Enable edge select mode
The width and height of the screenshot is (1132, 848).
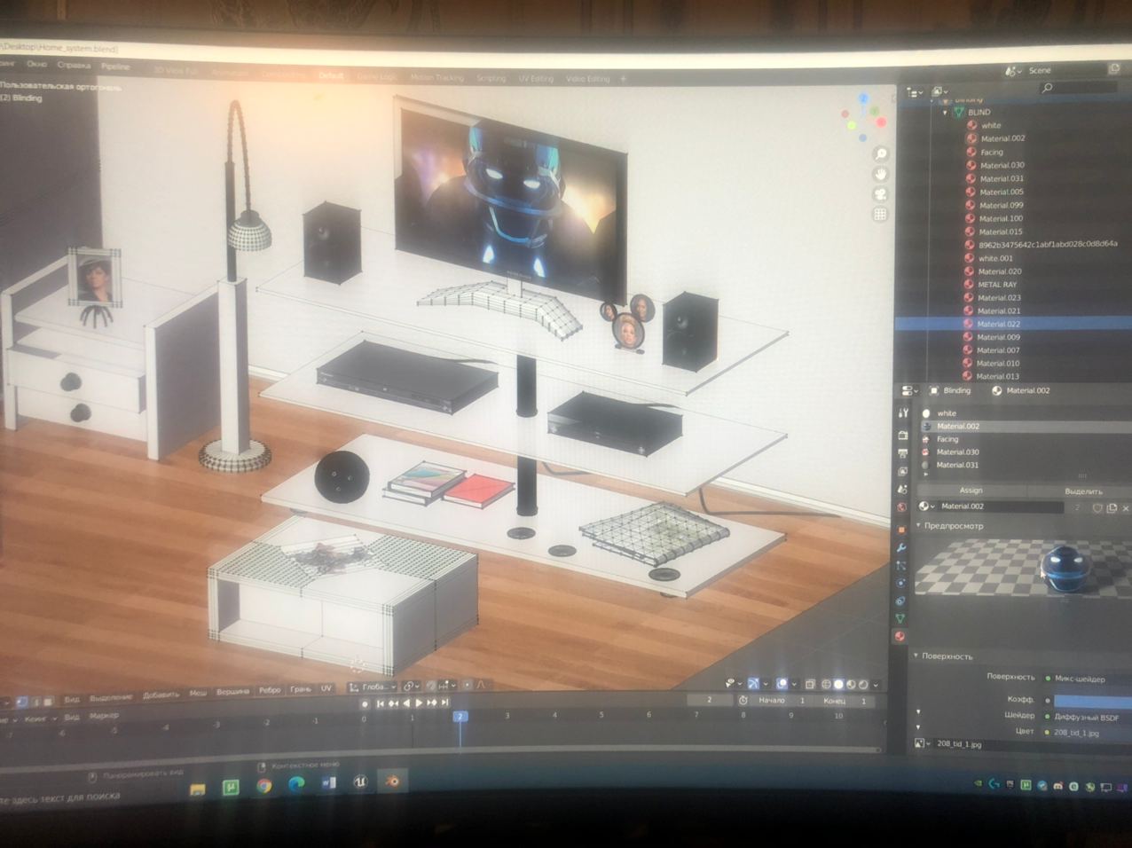[x=35, y=702]
